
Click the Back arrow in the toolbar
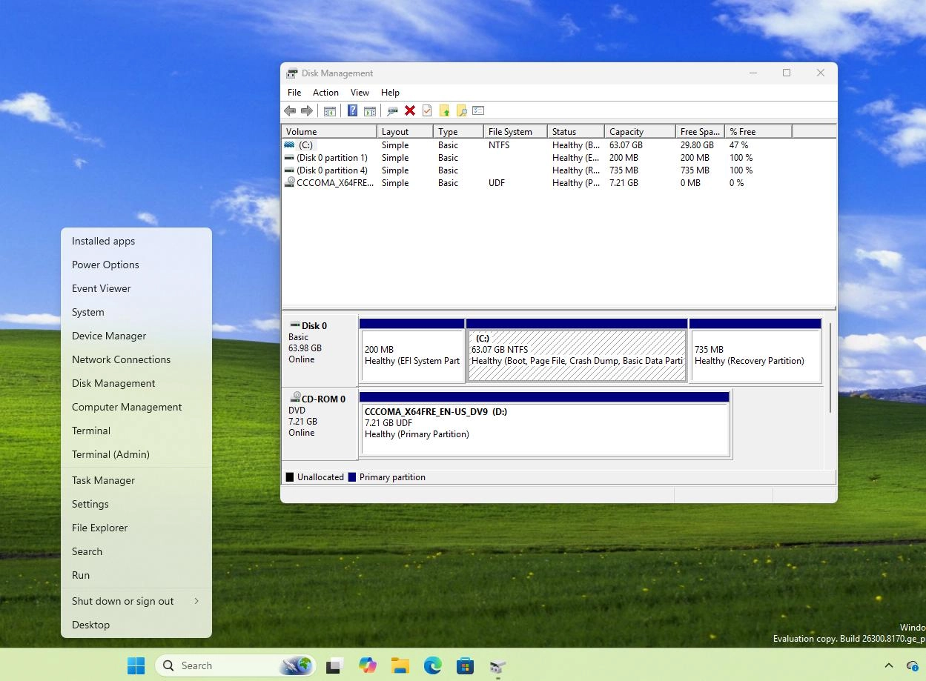point(290,110)
